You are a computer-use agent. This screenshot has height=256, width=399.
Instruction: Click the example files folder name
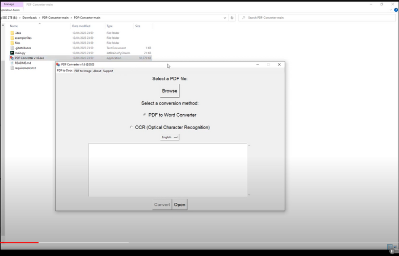click(23, 38)
